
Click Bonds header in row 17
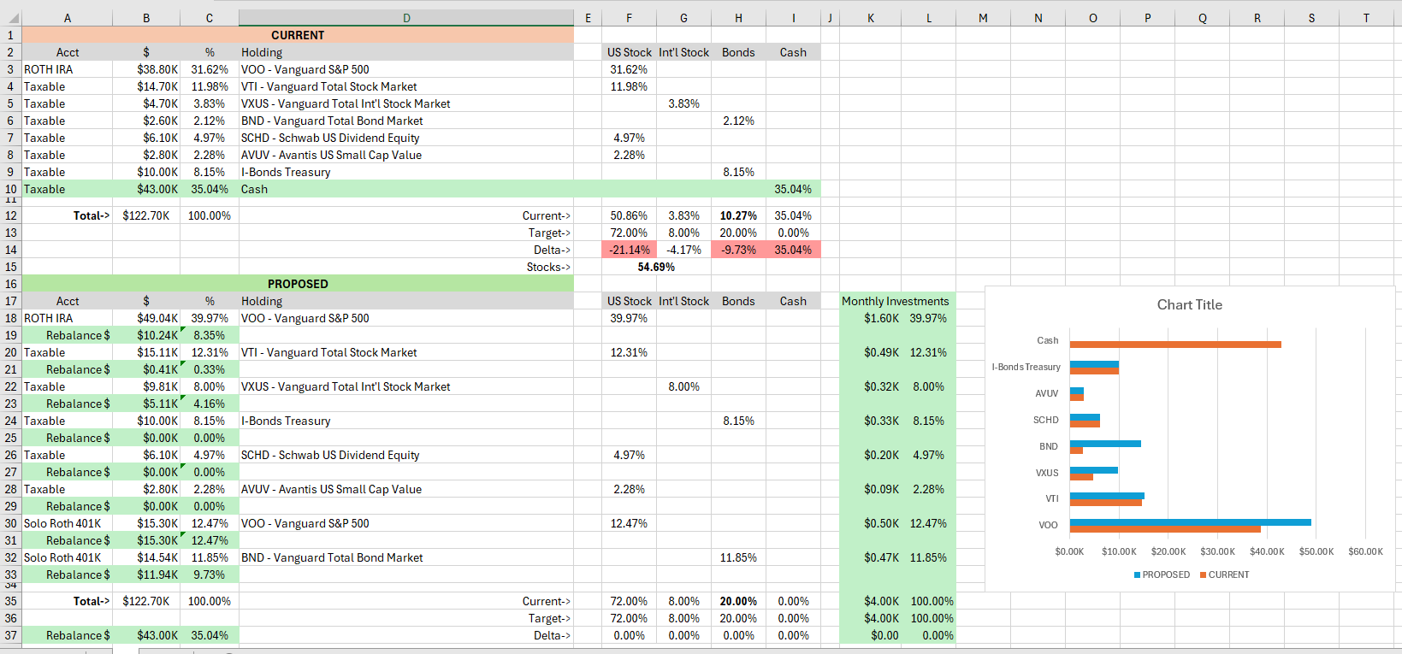[x=738, y=301]
